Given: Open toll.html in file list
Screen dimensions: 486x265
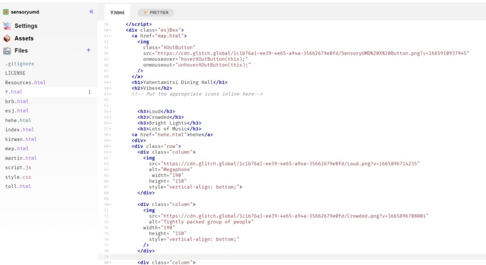Looking at the screenshot, I should click(x=18, y=186).
